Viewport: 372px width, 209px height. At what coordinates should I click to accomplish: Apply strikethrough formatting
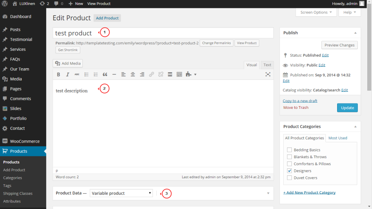click(x=77, y=74)
